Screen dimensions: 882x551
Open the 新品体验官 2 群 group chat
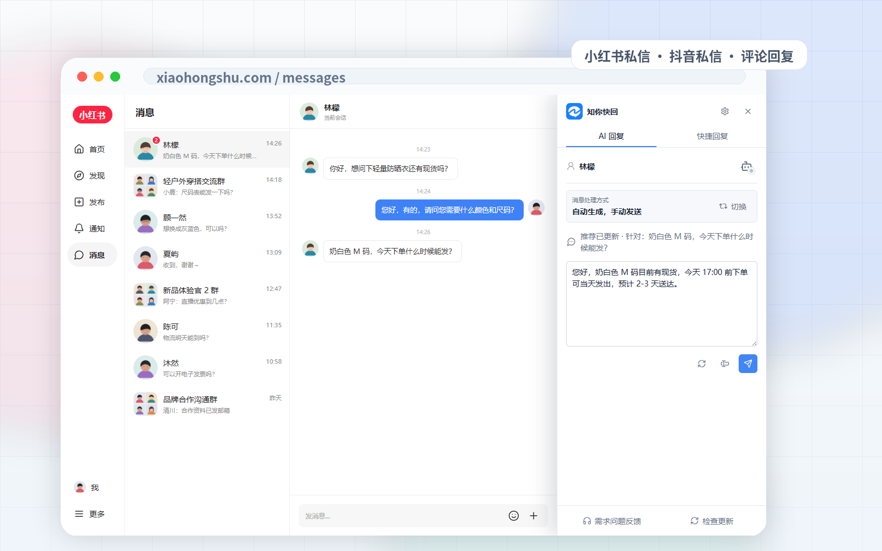tap(207, 295)
